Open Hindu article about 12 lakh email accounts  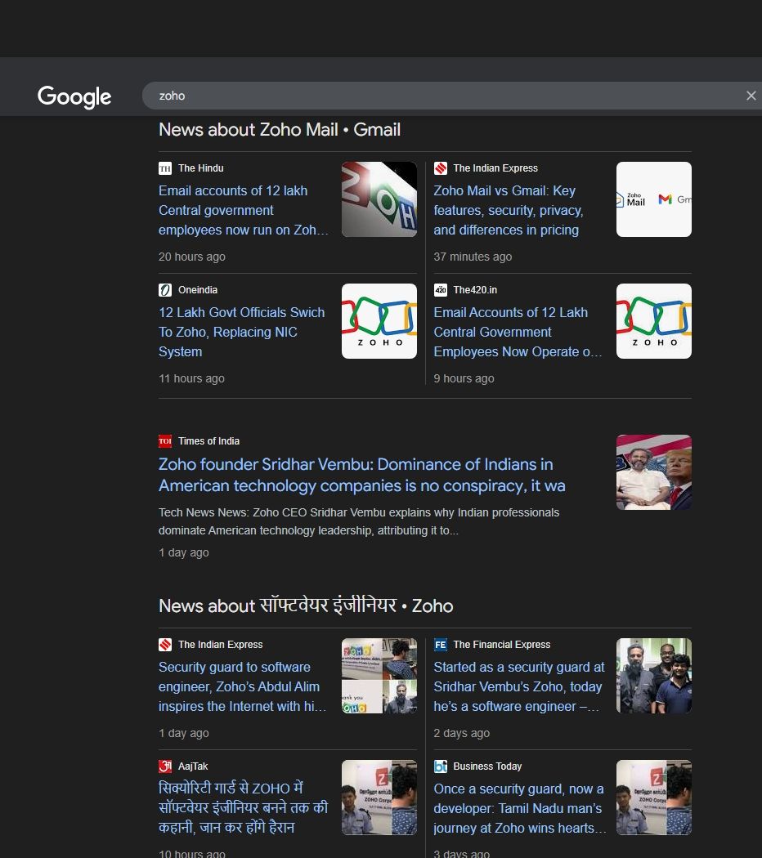[243, 210]
